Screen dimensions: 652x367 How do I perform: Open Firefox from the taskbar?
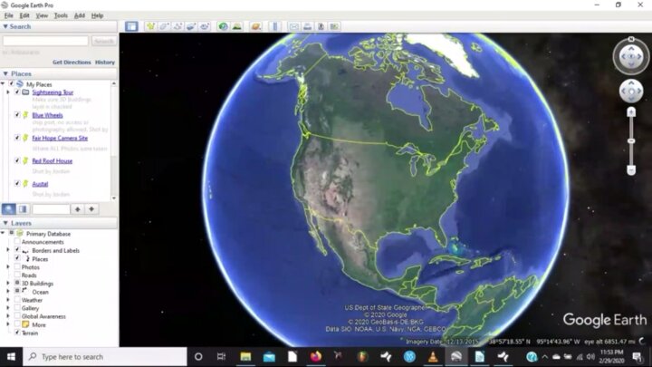coord(316,357)
